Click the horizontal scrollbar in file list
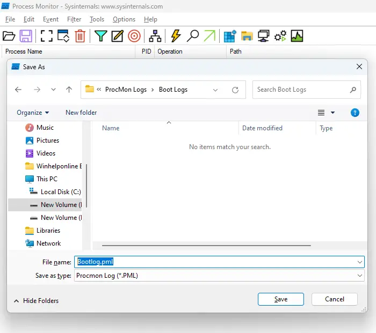 click(x=206, y=246)
